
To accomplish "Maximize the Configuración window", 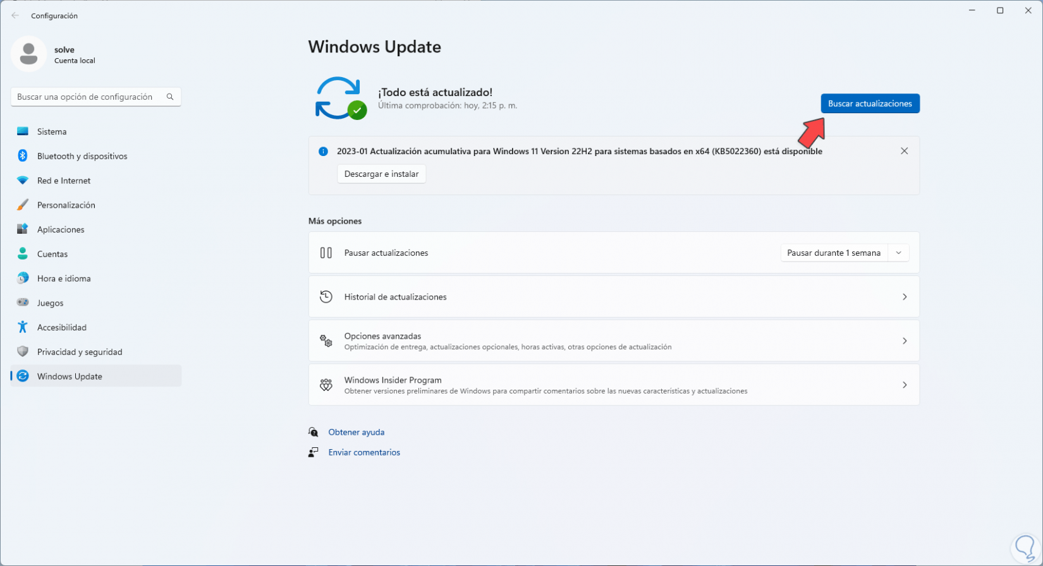I will [x=1000, y=10].
